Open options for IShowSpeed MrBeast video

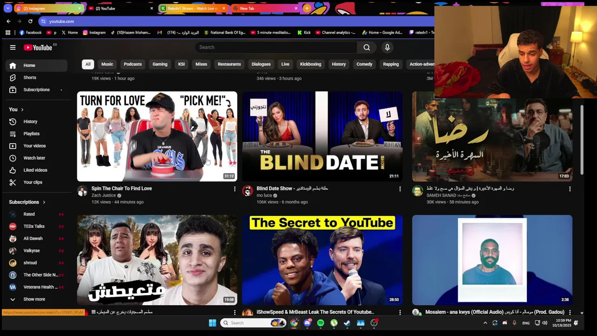(400, 312)
